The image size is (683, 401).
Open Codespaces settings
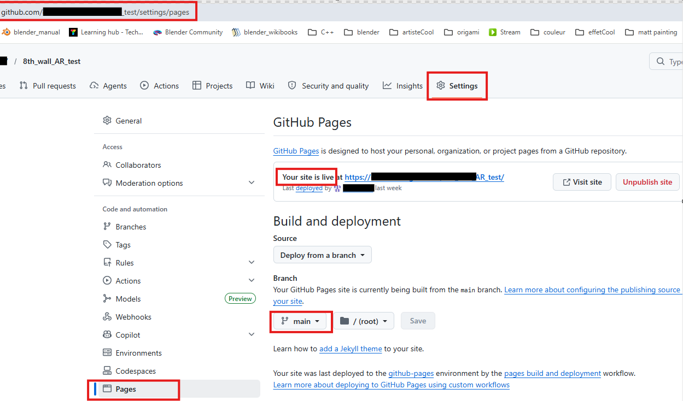tap(179, 371)
